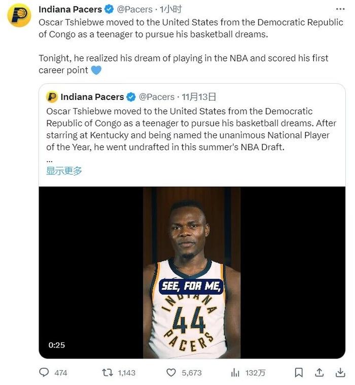Viewport: 355px width, 385px height.
Task: Share the tweet via upload icon
Action: coord(319,373)
